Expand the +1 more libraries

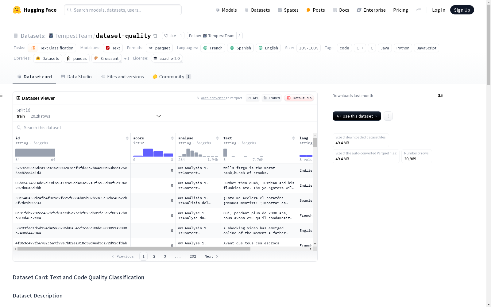(x=127, y=58)
